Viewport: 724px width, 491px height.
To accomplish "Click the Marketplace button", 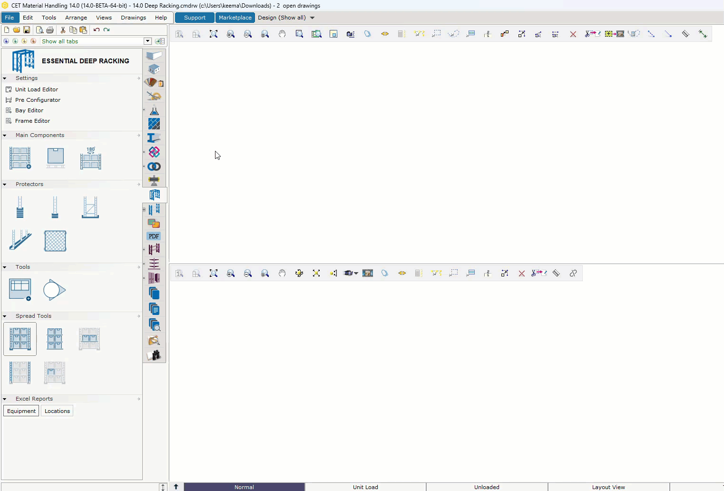I will 235,18.
